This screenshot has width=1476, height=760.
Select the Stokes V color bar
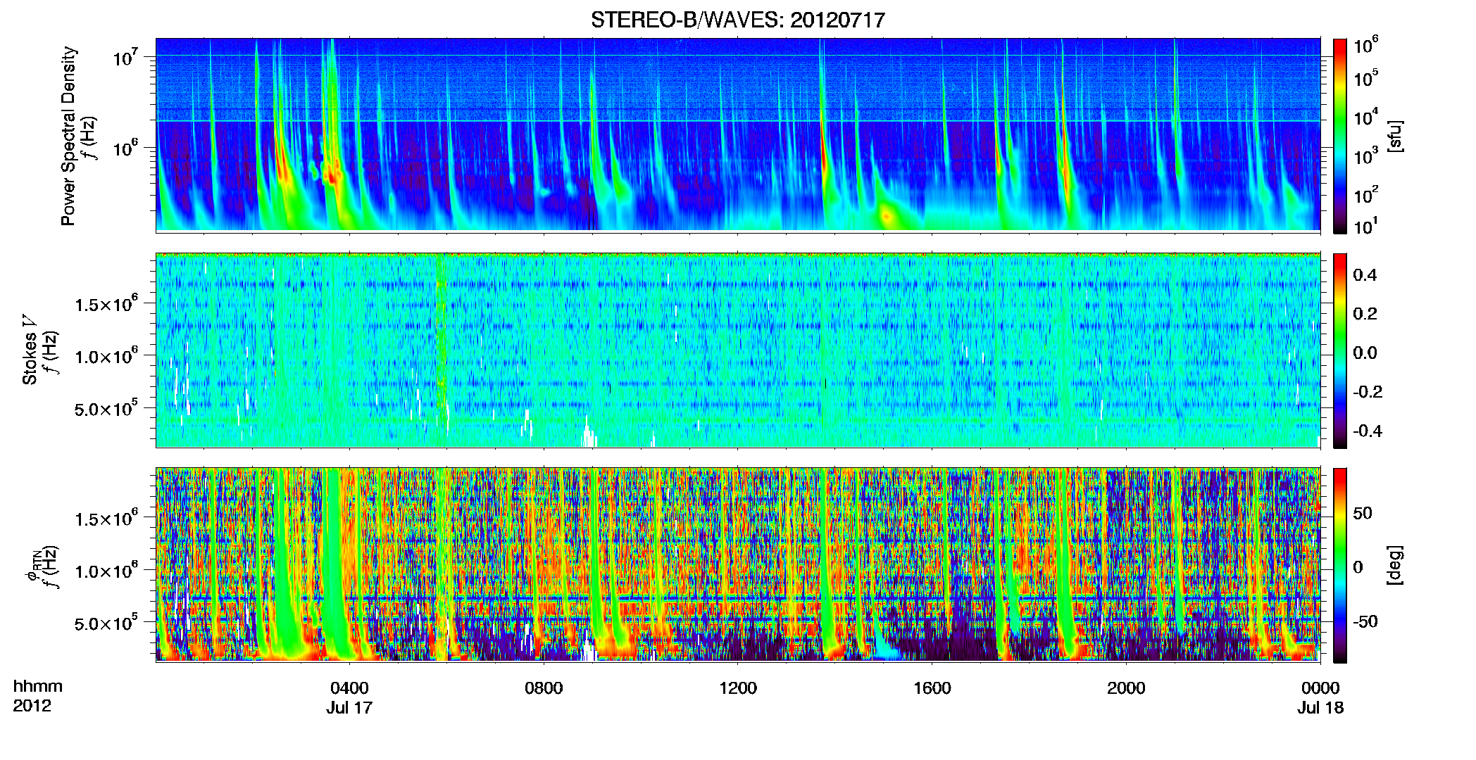(x=1340, y=350)
